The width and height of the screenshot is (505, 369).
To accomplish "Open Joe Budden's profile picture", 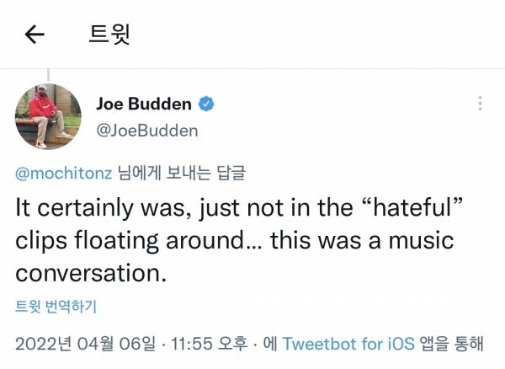I will click(48, 117).
